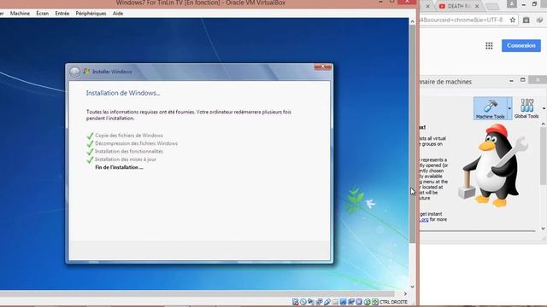Click the Chrome profile avatar icon
The width and height of the screenshot is (547, 307).
click(x=512, y=3)
